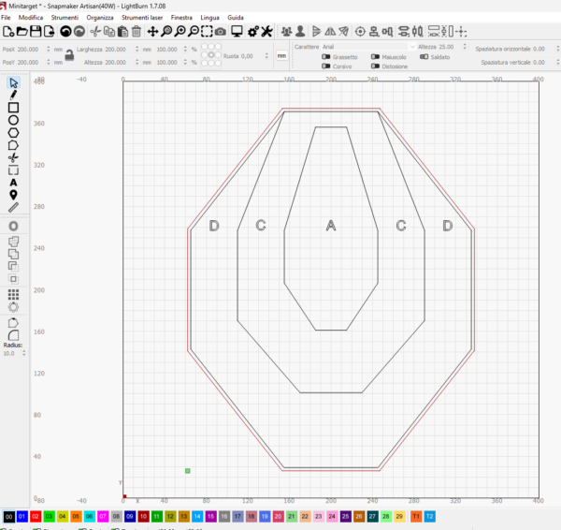Click the Radius value stepper
The width and height of the screenshot is (561, 530).
pos(24,353)
